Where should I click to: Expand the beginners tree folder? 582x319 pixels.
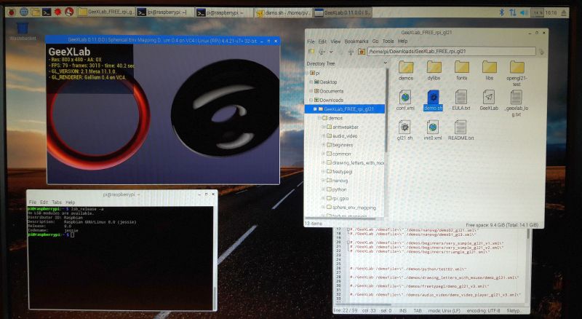323,145
